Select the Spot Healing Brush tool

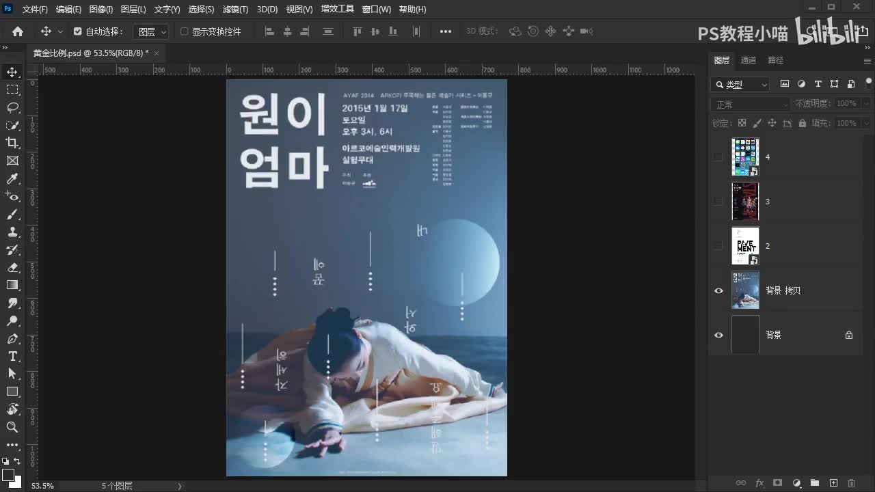pyautogui.click(x=12, y=196)
